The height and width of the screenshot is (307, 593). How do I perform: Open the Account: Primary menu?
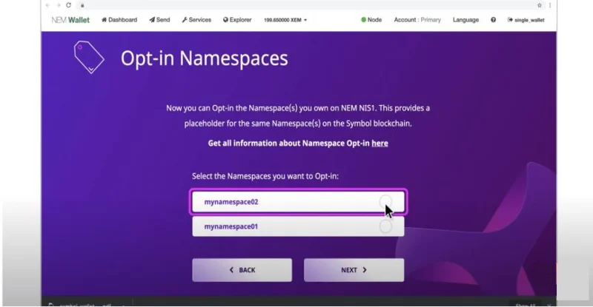[417, 20]
